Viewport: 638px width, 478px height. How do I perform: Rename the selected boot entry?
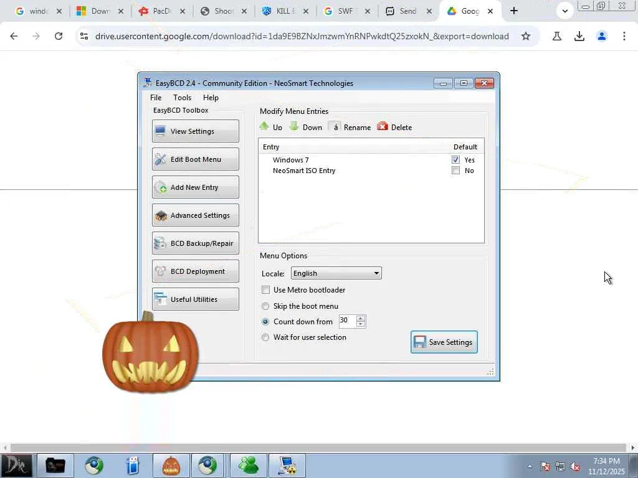coord(350,127)
